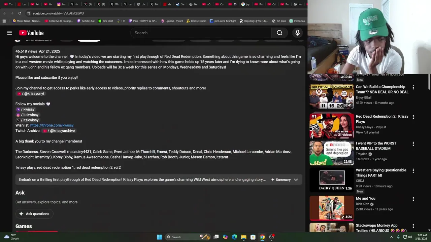Screen dimensions: 431x242
Task: Click 'Can We Build a Championship Team' title
Action: [x=382, y=89]
